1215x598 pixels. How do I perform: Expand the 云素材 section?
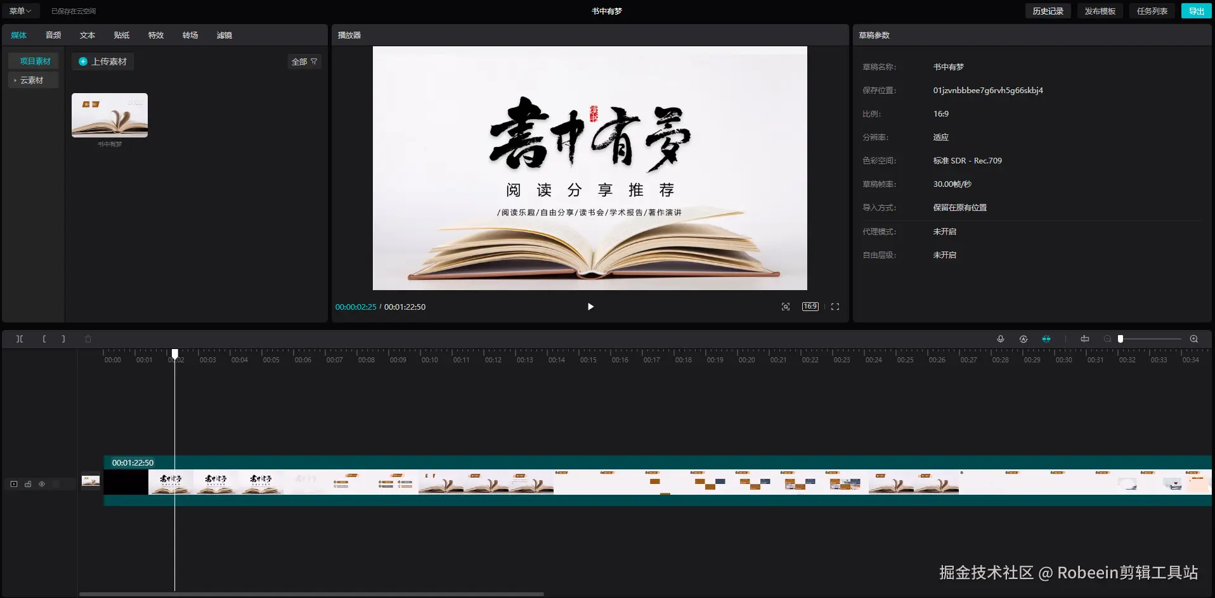(x=34, y=80)
